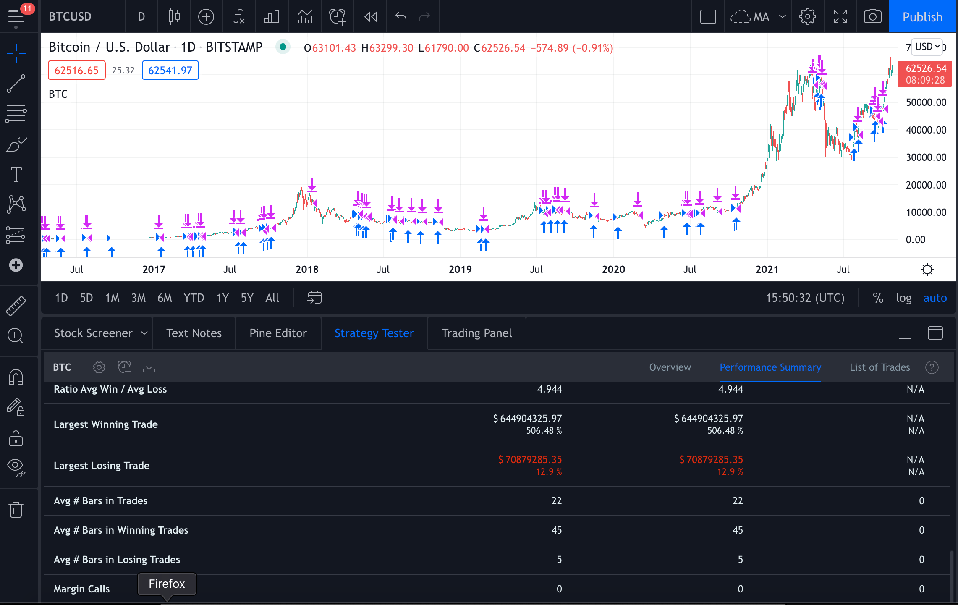958x605 pixels.
Task: Click the blue Publish button
Action: coord(922,17)
